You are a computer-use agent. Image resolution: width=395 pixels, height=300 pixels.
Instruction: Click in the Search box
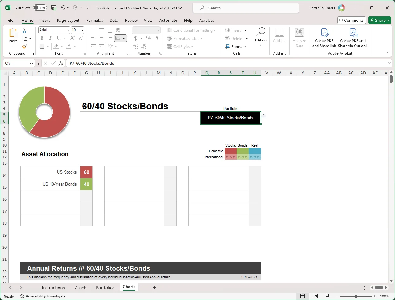(245, 8)
